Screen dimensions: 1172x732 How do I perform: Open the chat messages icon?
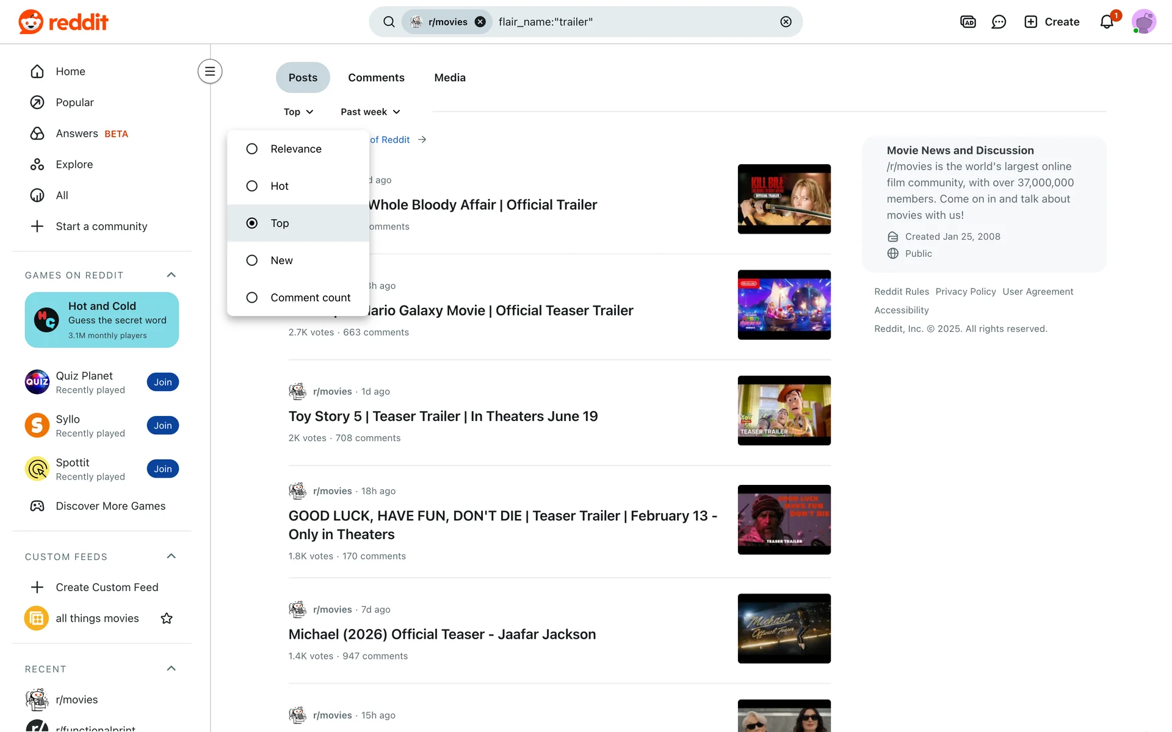click(999, 22)
